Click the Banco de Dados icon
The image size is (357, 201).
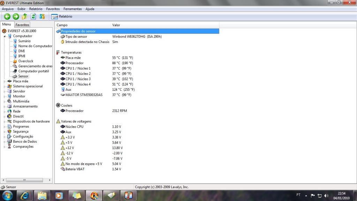[9, 142]
